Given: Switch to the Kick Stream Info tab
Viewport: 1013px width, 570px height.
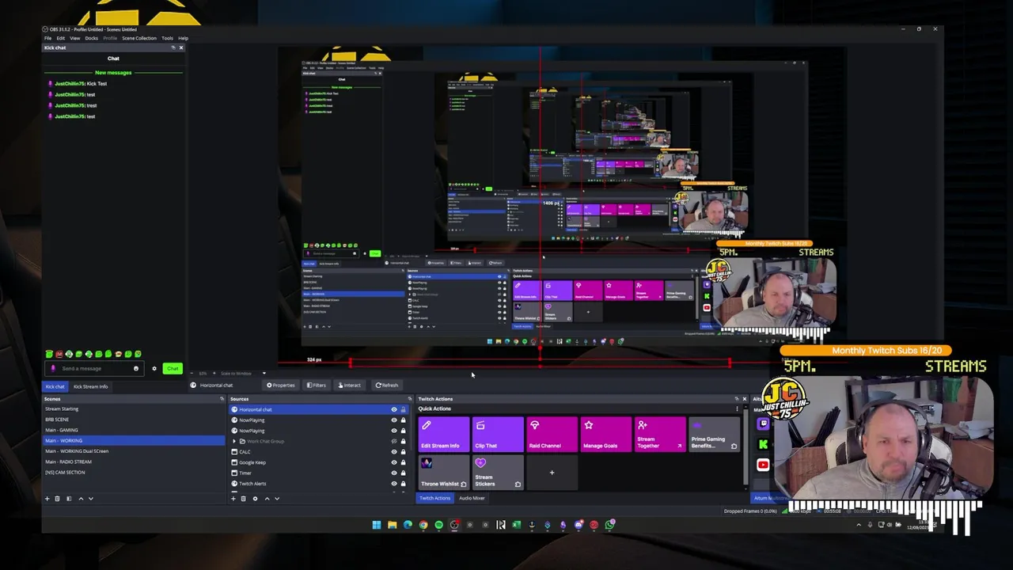Looking at the screenshot, I should [x=90, y=386].
